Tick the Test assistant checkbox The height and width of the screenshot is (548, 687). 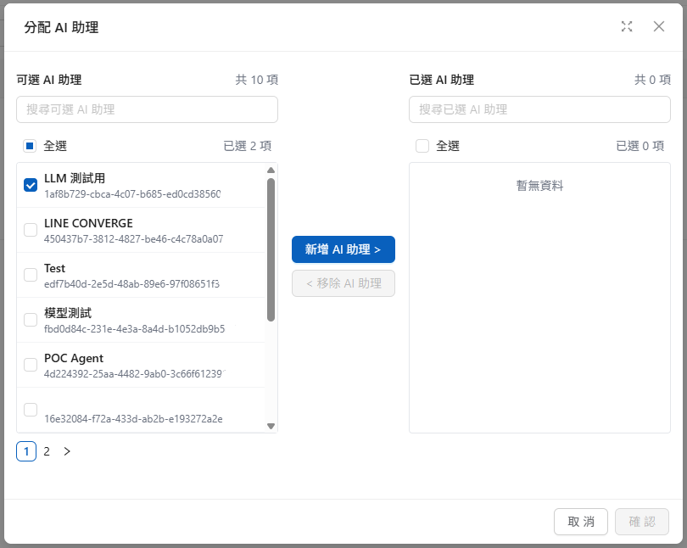[31, 275]
